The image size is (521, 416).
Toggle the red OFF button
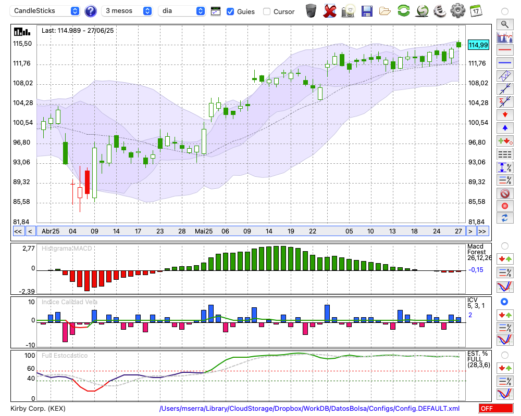(x=496, y=408)
